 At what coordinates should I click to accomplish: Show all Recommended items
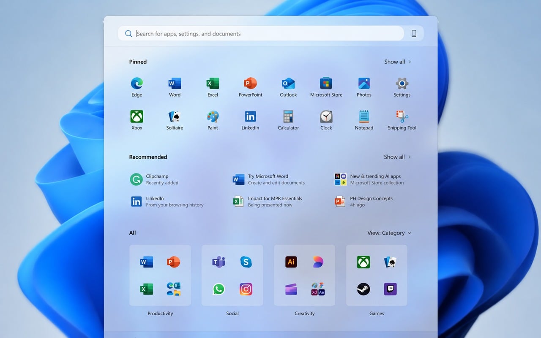point(398,157)
